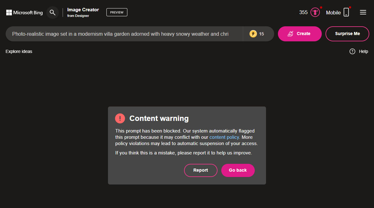Viewport: 374px width, 208px height.
Task: Click the Microsoft Bing logo
Action: pos(24,13)
